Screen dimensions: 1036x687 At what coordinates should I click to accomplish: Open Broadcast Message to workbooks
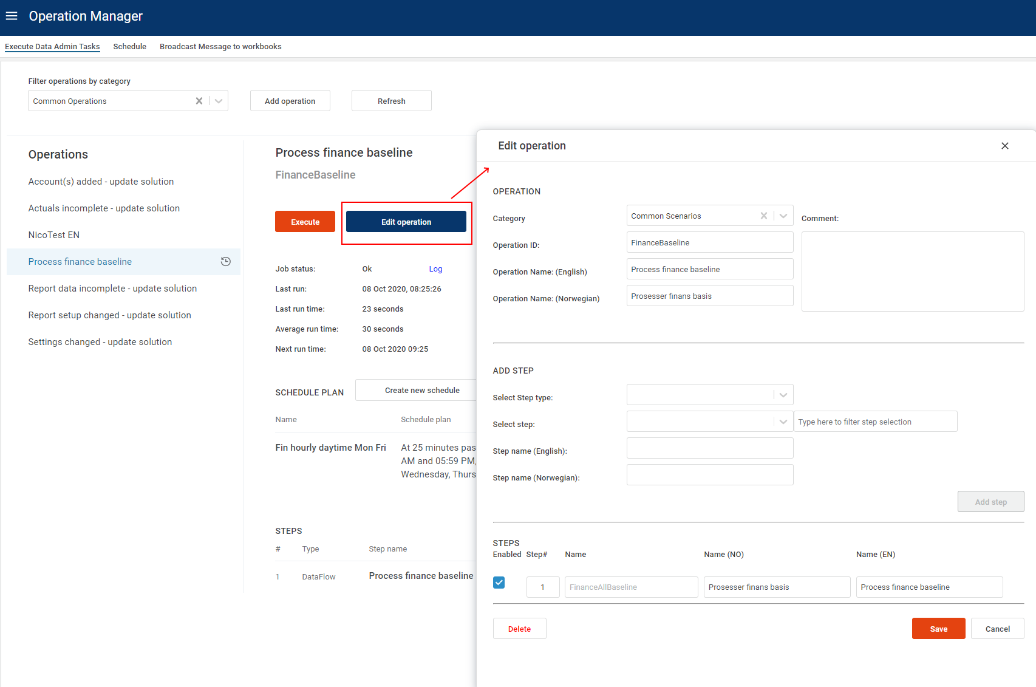coord(220,46)
